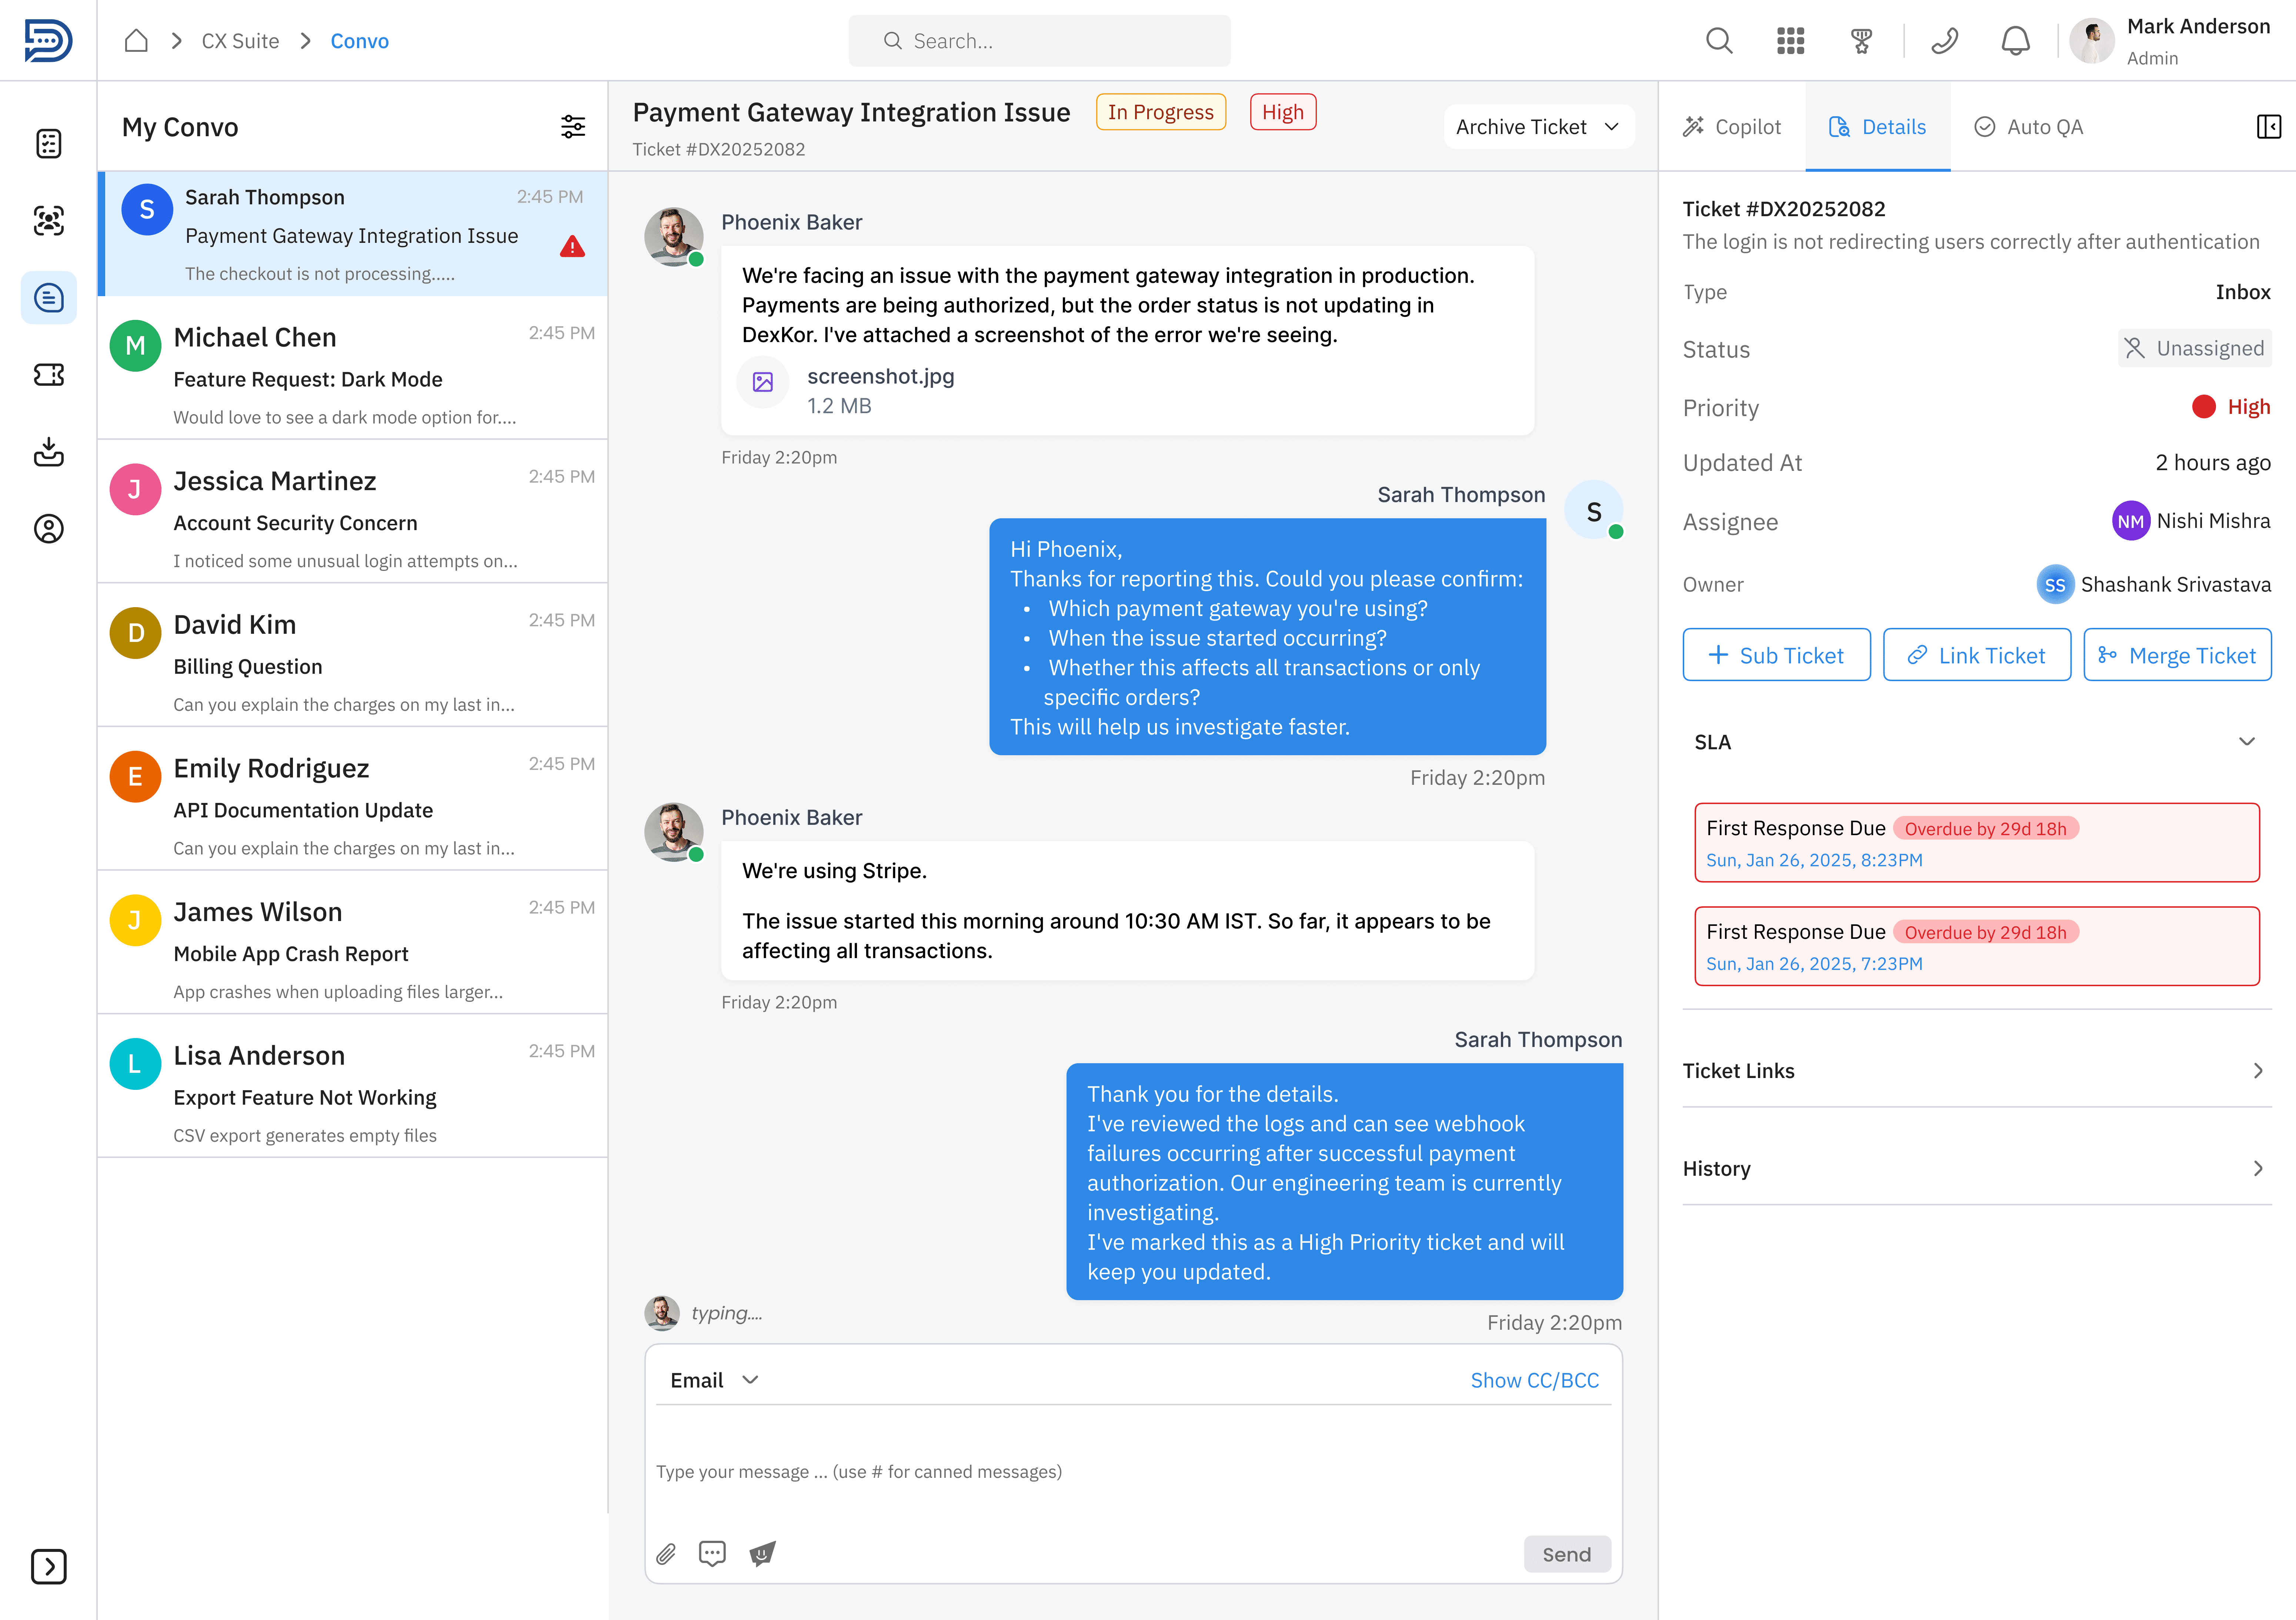Open the checklist icon in left sidebar

(x=49, y=144)
